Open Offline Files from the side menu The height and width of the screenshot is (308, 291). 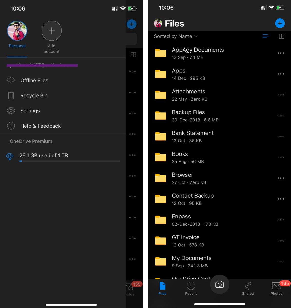click(63, 80)
